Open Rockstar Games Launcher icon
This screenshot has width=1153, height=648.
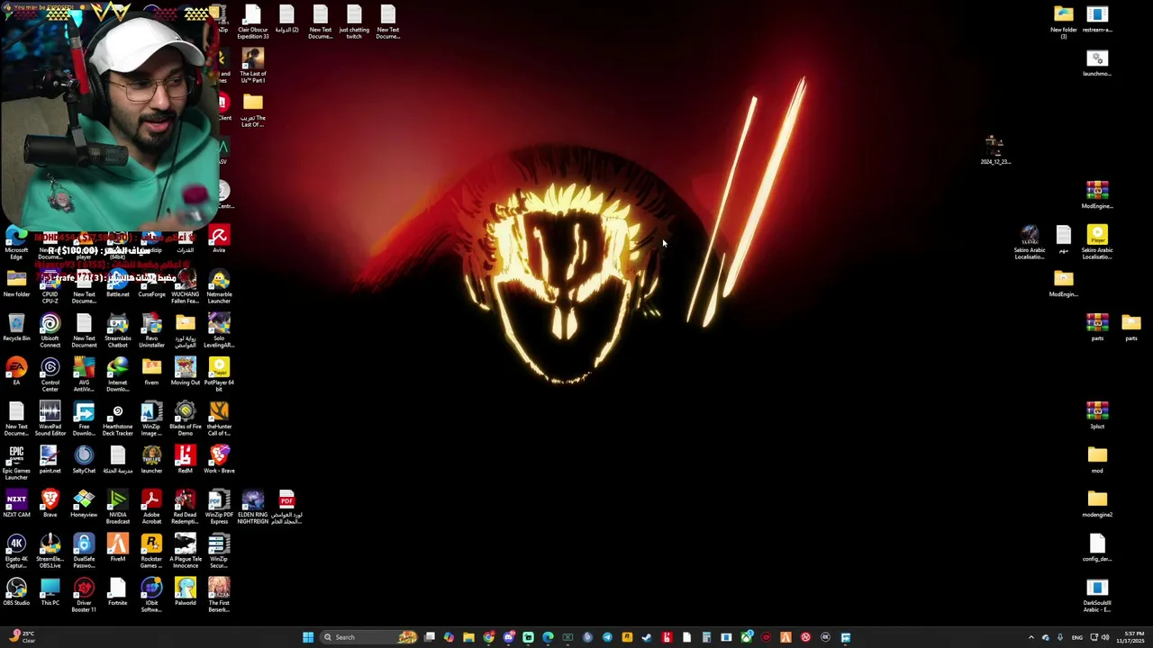coord(151,551)
